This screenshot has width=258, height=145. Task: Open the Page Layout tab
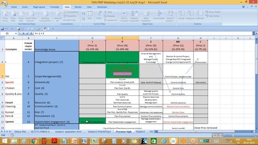(x=39, y=7)
